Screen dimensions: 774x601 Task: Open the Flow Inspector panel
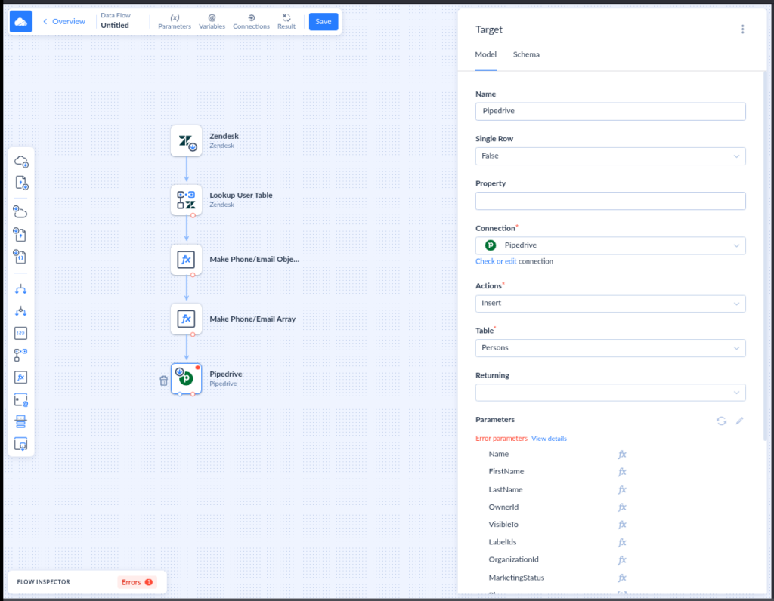(x=43, y=582)
